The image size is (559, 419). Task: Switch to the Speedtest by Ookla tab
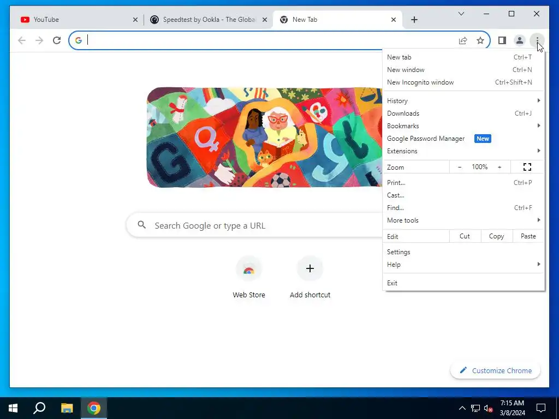click(x=209, y=20)
